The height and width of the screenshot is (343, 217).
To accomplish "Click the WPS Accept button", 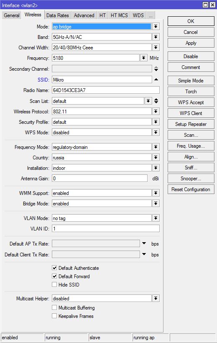I will tap(191, 102).
